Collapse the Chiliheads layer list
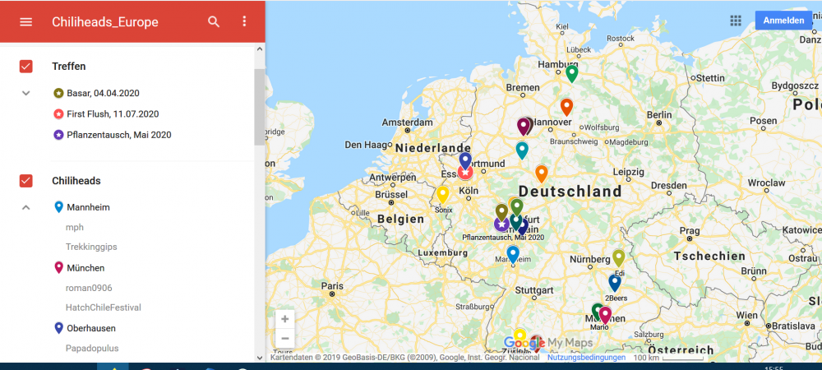The width and height of the screenshot is (822, 370). (x=26, y=207)
